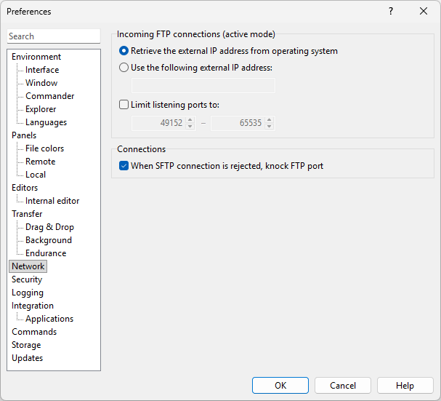Go to File colors settings

44,148
